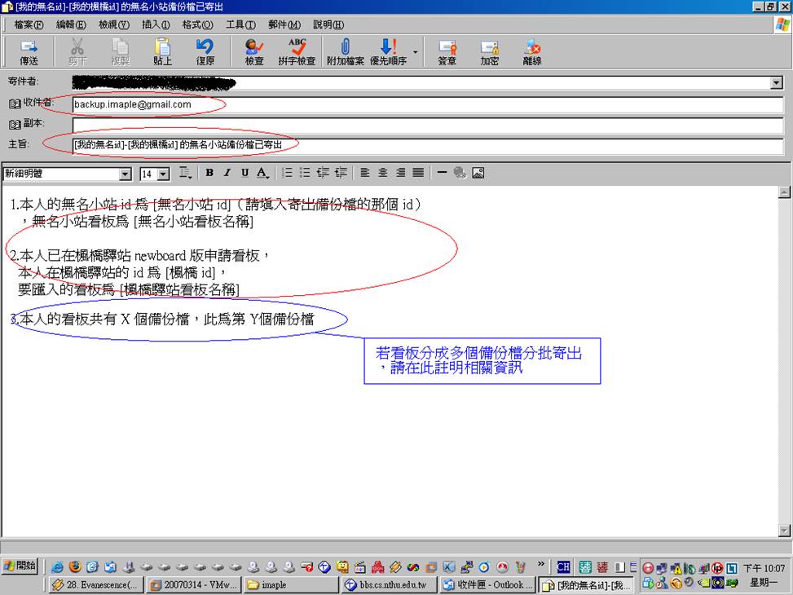Click the font color button
793x595 pixels.
[262, 173]
